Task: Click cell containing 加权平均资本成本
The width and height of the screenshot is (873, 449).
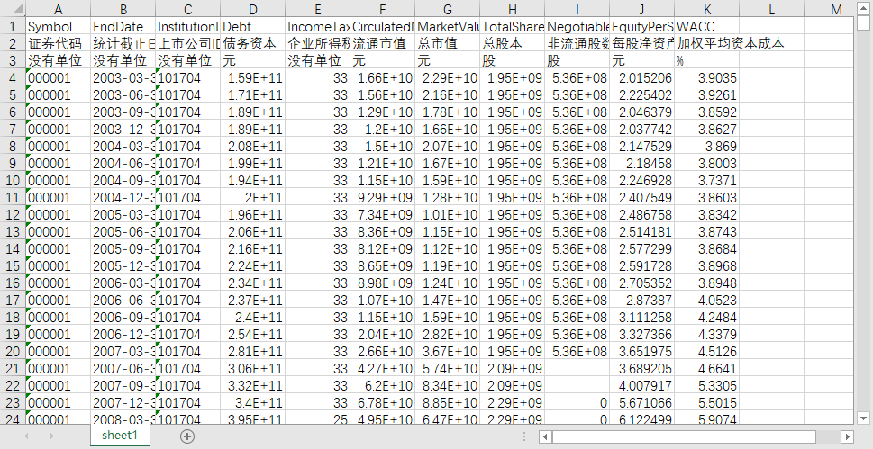Action: pos(707,43)
